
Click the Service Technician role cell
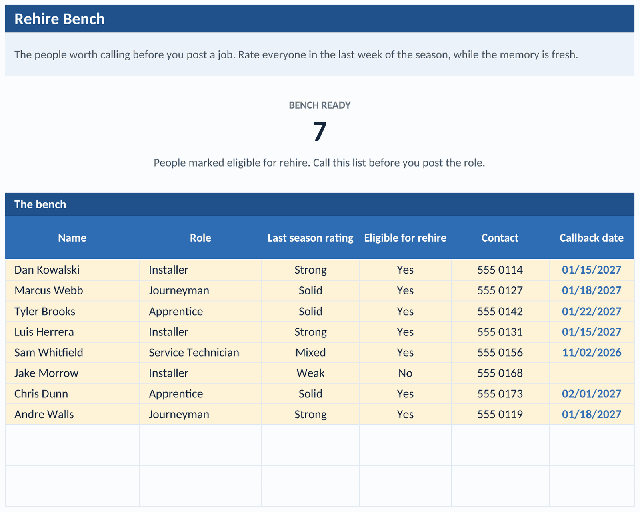click(200, 352)
